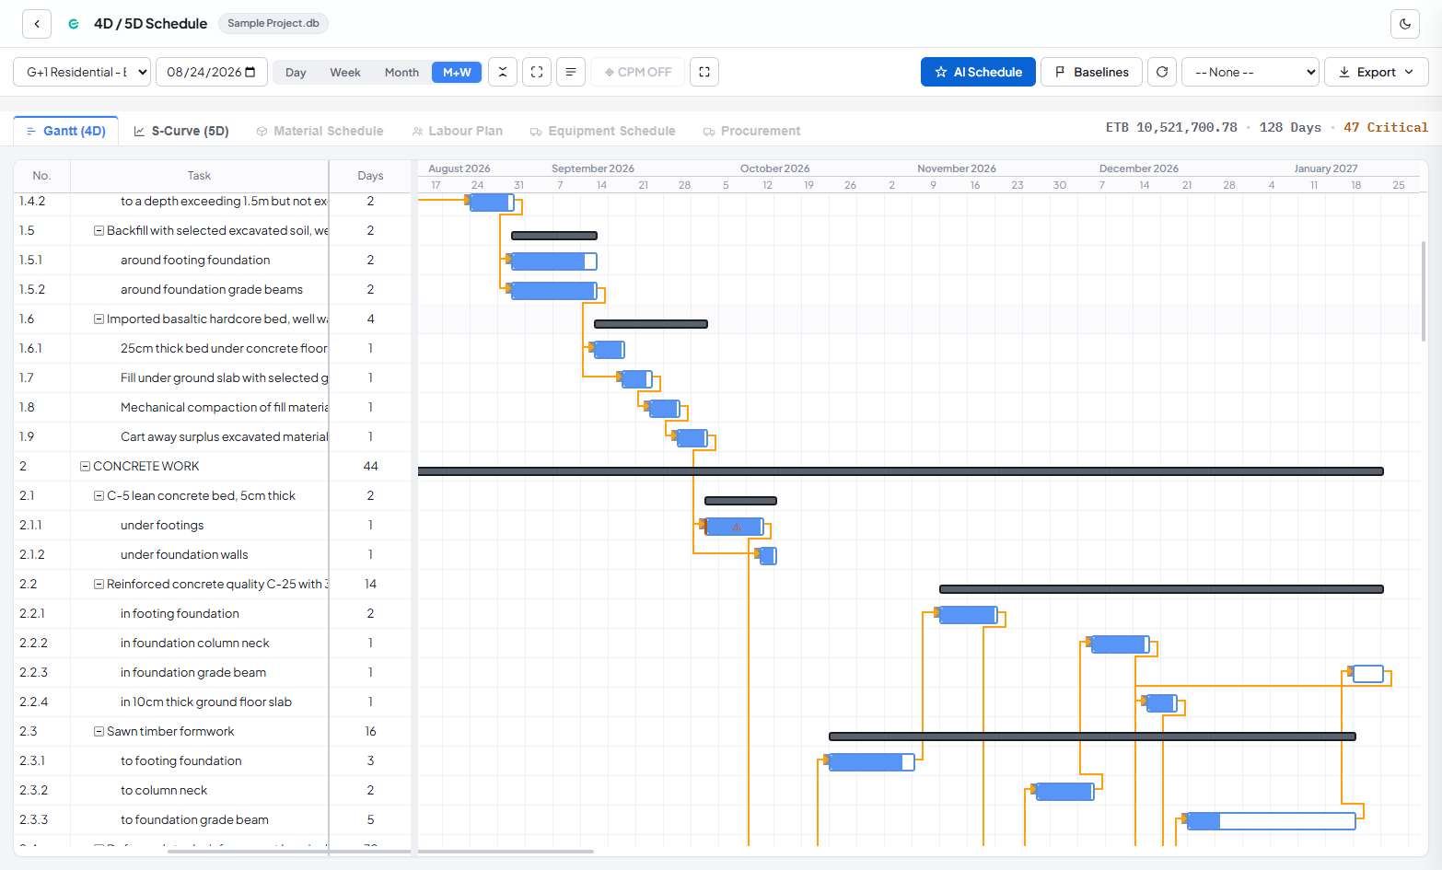Click the Sample Project.db badge
1442x870 pixels.
tap(273, 23)
